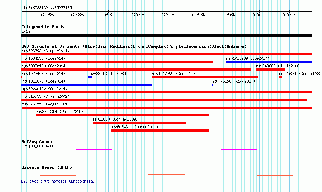Open the nsv515733 (Shaikh2009) label
The width and height of the screenshot is (322, 192).
[46, 96]
